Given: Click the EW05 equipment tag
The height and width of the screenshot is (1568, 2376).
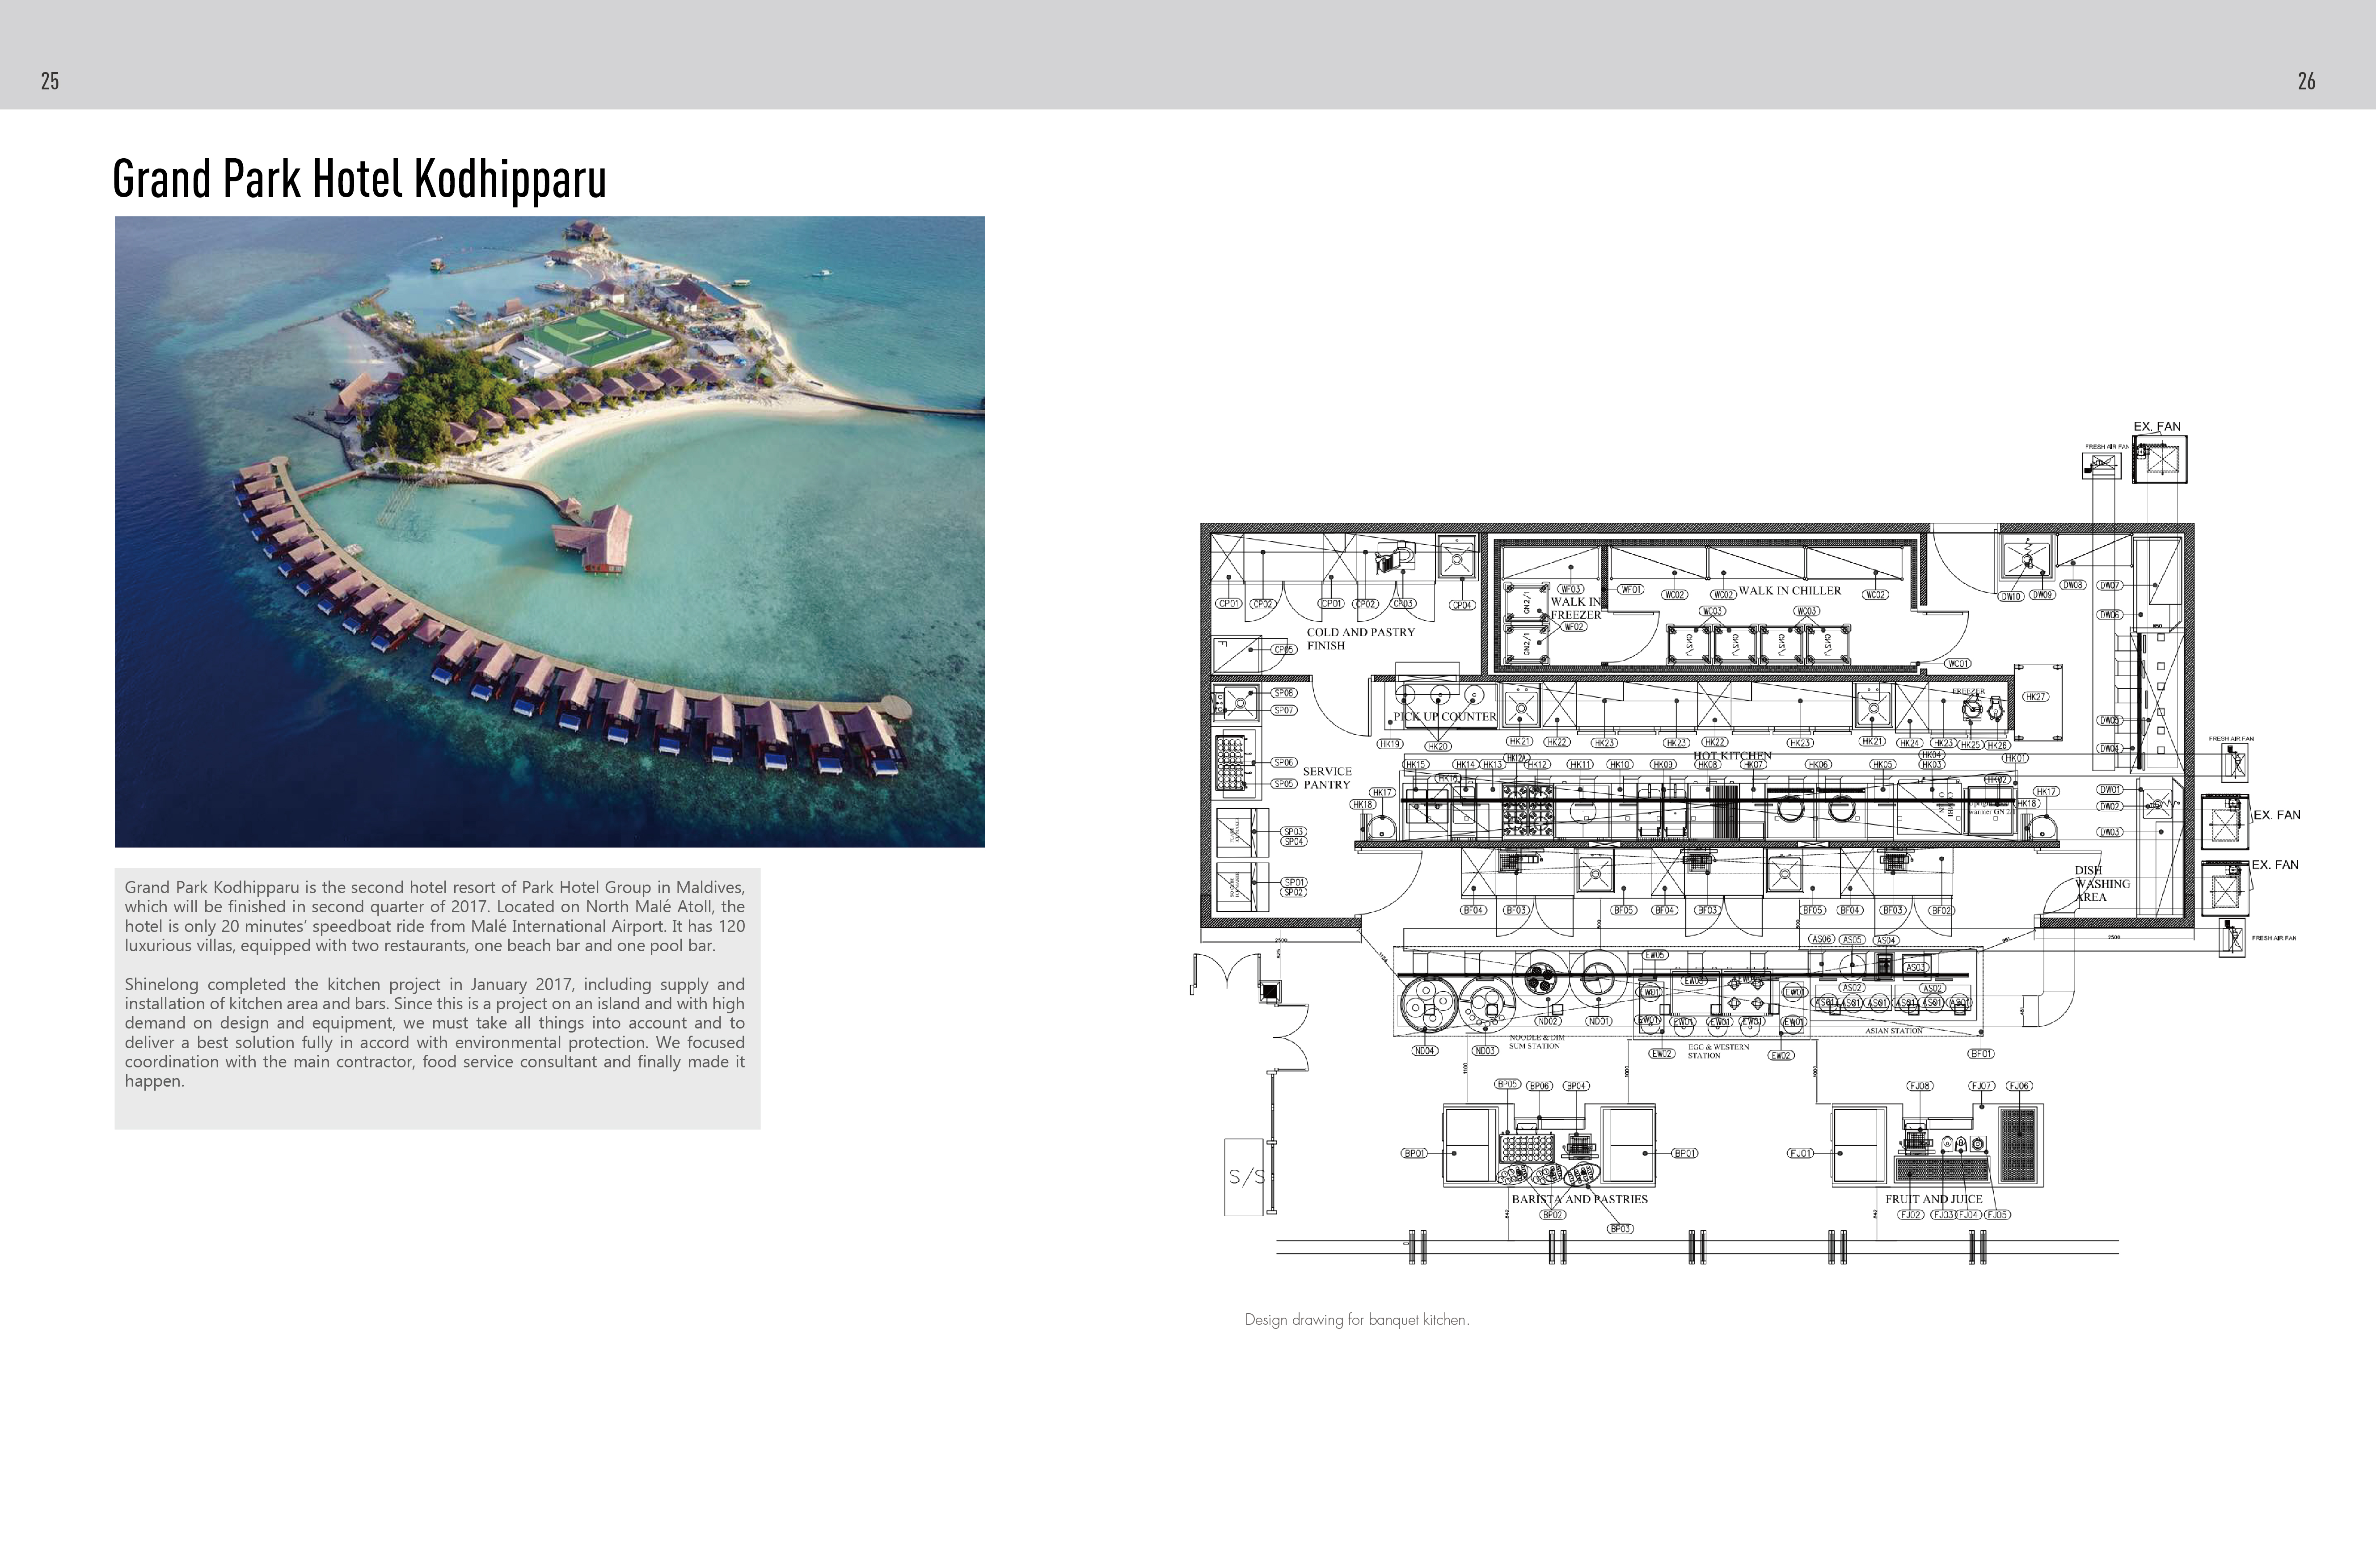Looking at the screenshot, I should point(1655,955).
